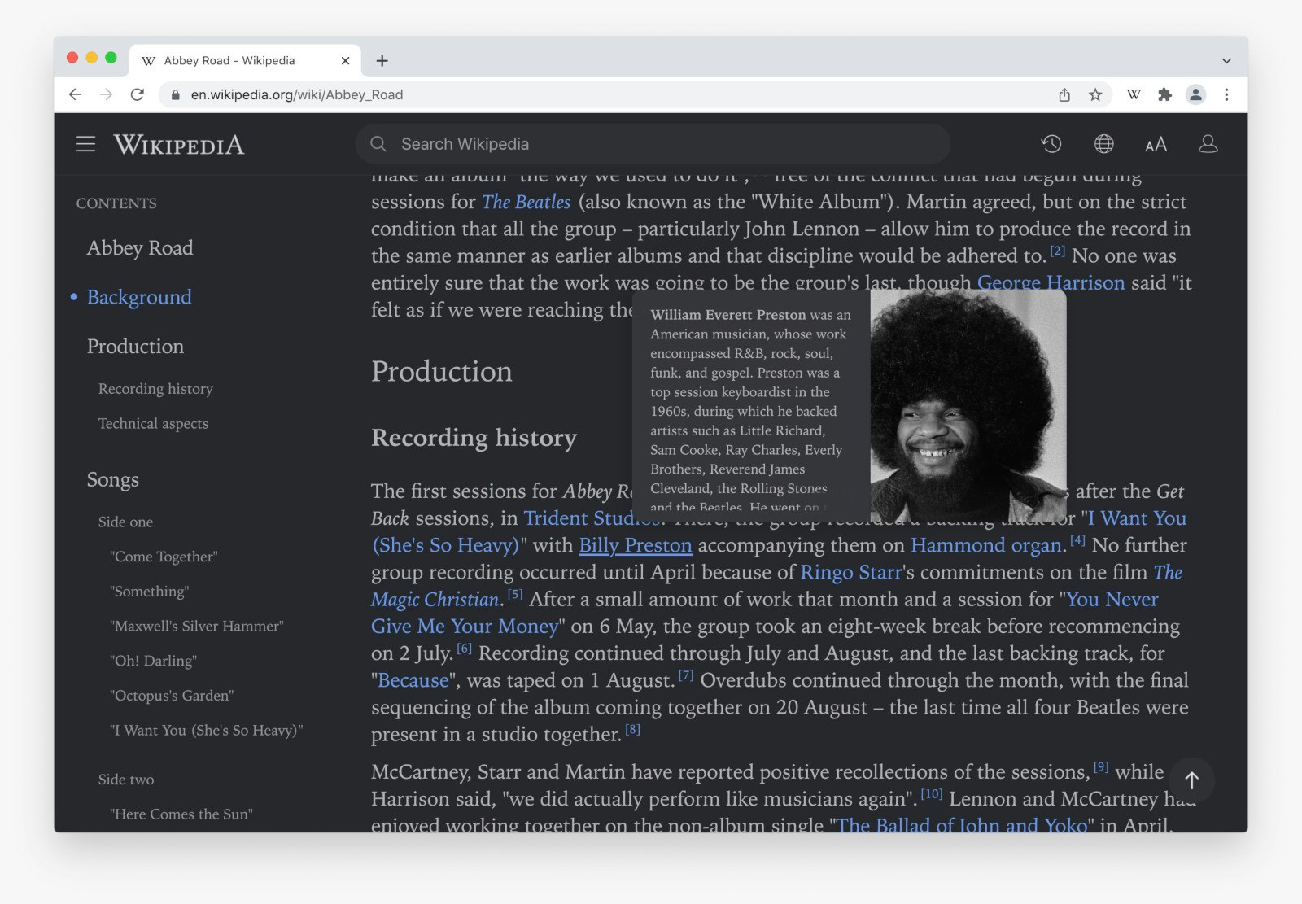The width and height of the screenshot is (1302, 904).
Task: Click the view history clock icon
Action: (1051, 144)
